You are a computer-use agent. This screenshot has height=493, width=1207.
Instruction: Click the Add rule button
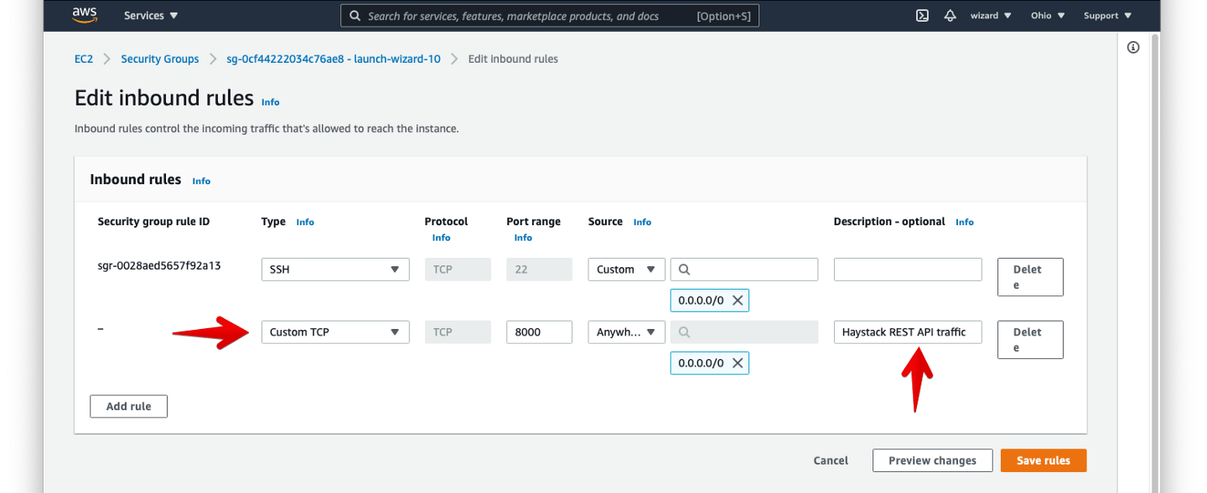point(128,406)
